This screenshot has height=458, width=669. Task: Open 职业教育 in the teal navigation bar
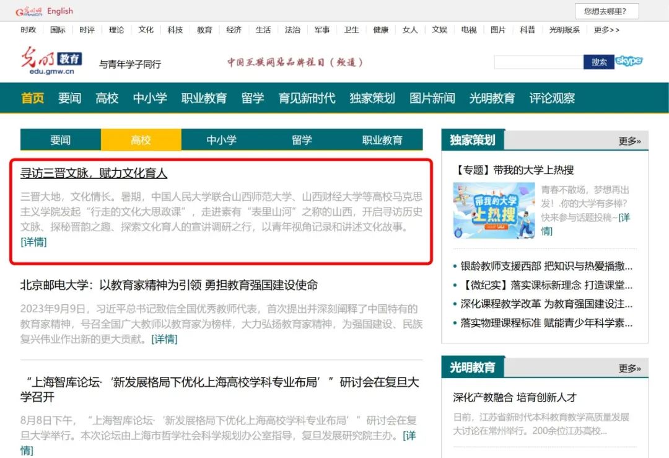tap(204, 98)
